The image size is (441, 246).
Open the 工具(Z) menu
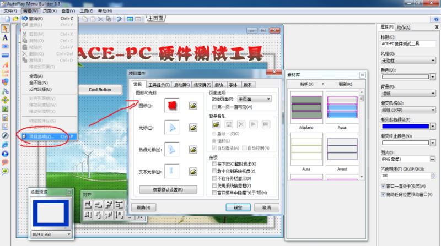coord(87,10)
